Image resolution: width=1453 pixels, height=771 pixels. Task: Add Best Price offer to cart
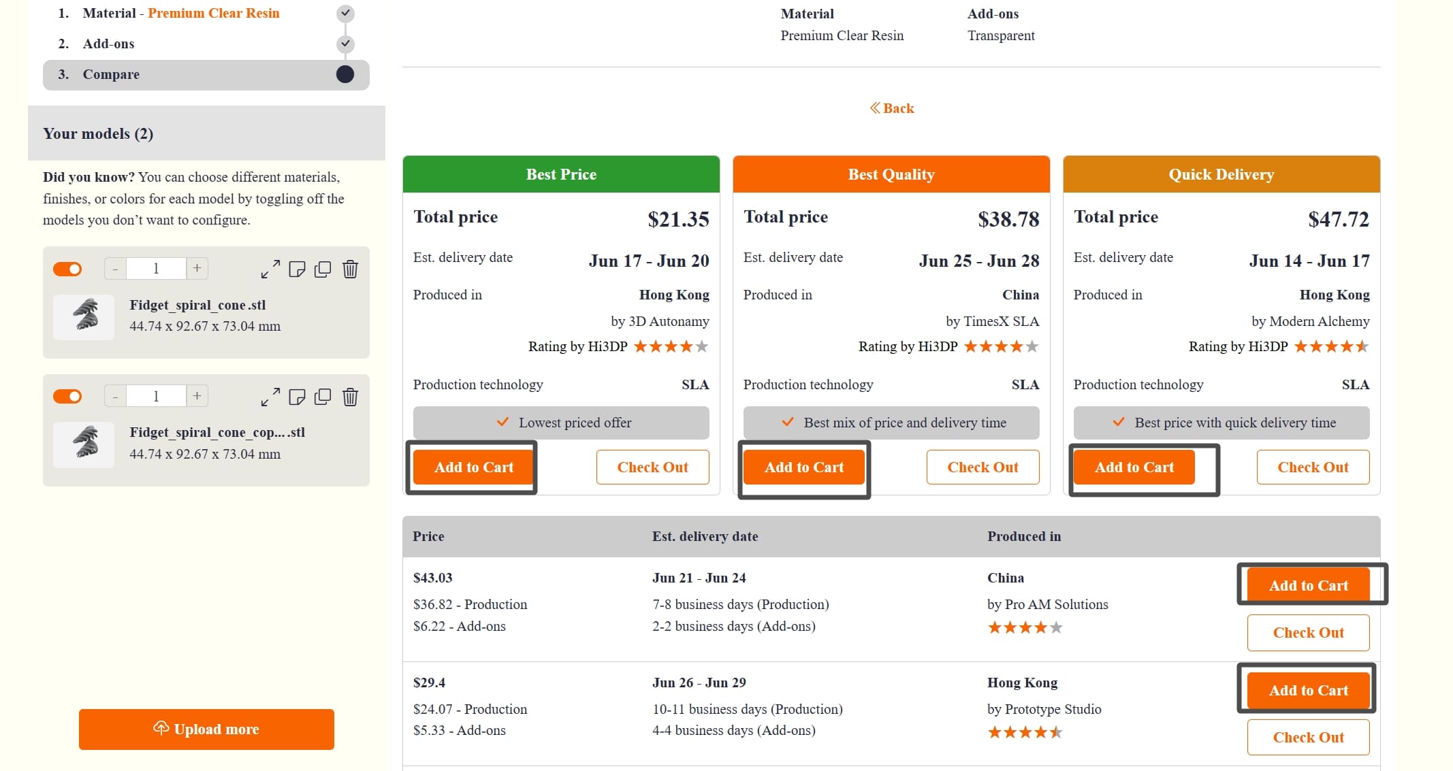[x=473, y=467]
